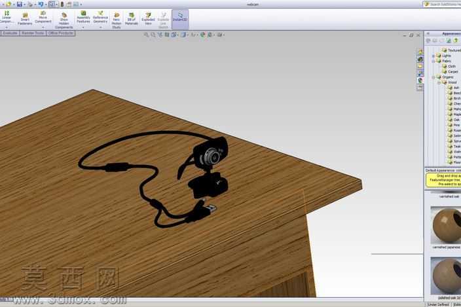Open the dropdown arrow beside the Save icon
Image resolution: width=461 pixels, height=307 pixels.
(24, 5)
